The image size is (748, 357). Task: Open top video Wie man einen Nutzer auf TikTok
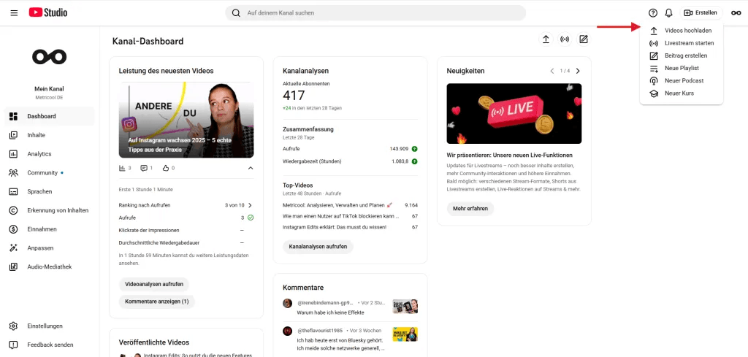coord(350,216)
